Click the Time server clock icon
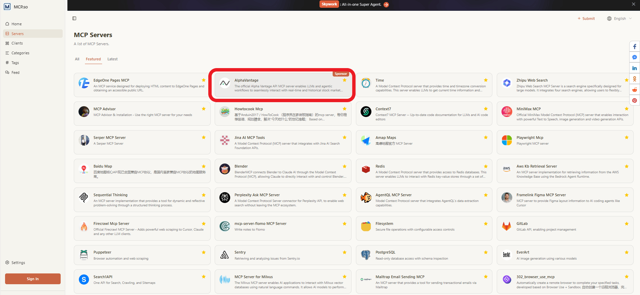This screenshot has width=640, height=295. point(366,83)
